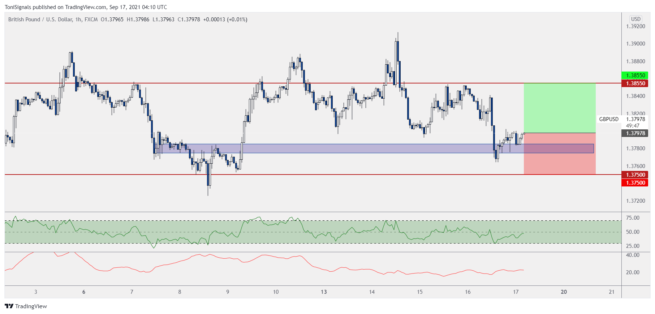The image size is (655, 314).
Task: Select the green 1.38550 target price label
Action: [x=635, y=76]
